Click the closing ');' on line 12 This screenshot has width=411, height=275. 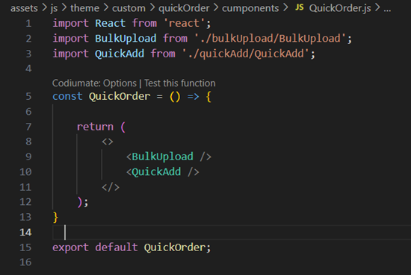pyautogui.click(x=83, y=202)
